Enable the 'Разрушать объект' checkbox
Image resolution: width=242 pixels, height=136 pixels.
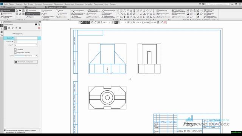click(15, 53)
